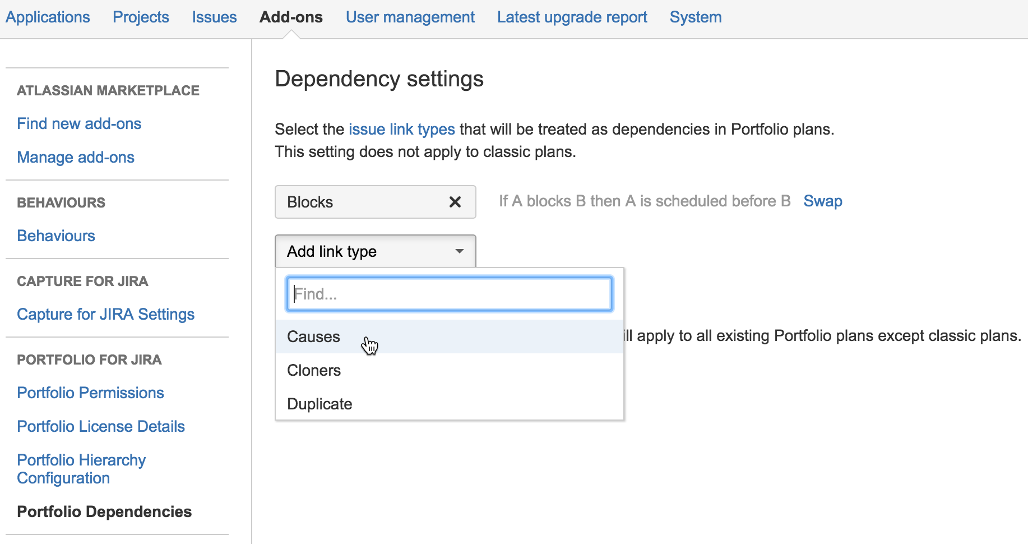Open the issue link types hyperlink

click(x=402, y=130)
